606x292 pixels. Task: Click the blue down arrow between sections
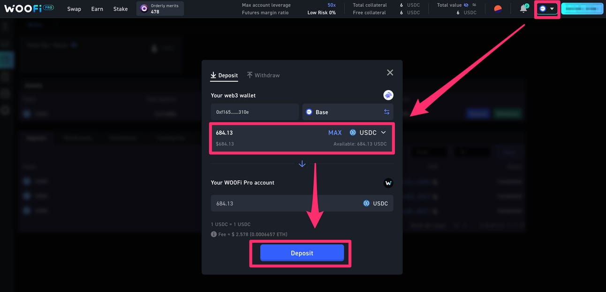(302, 164)
